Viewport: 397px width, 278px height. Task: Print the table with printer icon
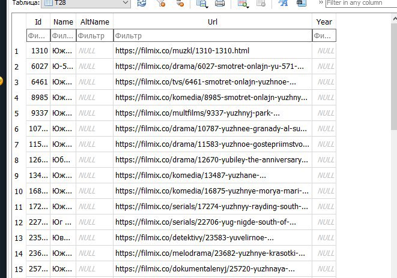(219, 3)
